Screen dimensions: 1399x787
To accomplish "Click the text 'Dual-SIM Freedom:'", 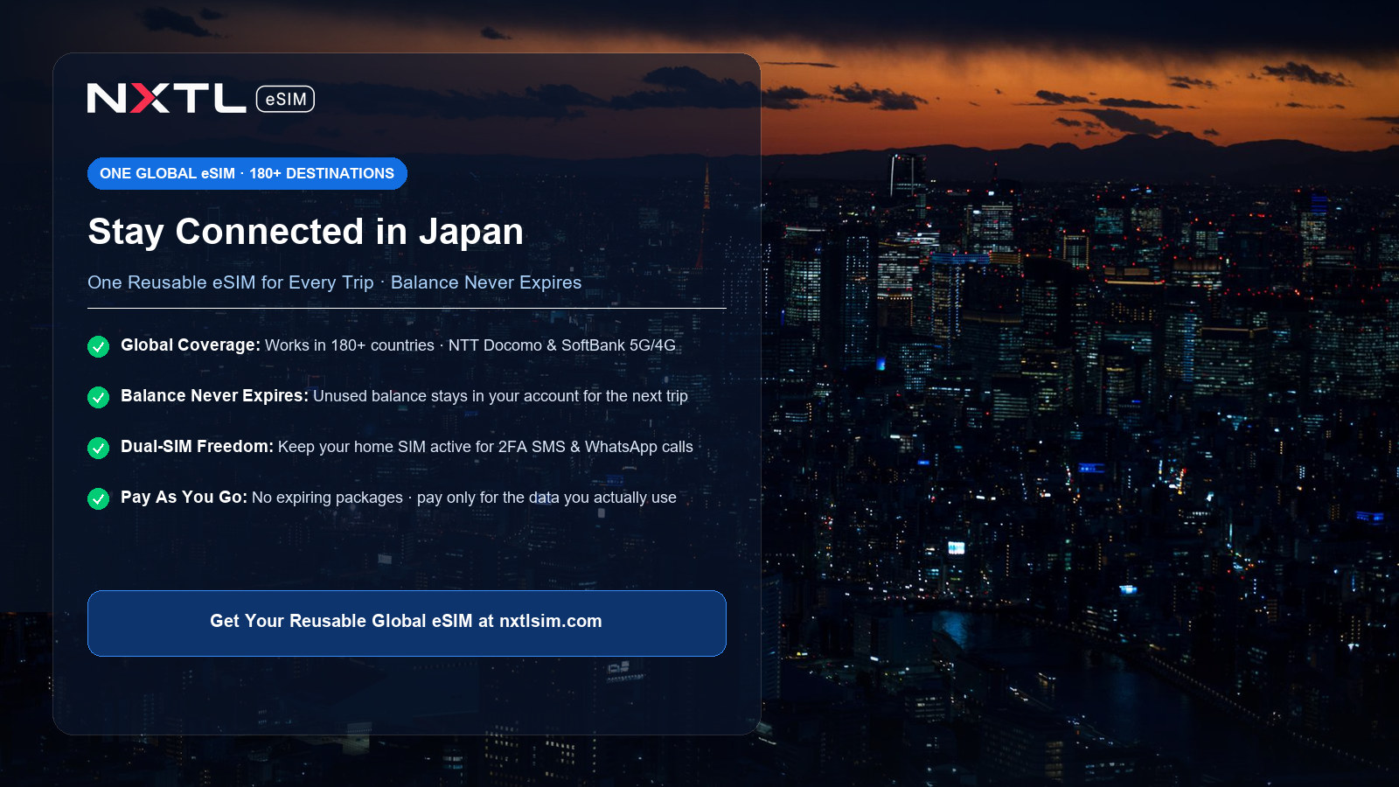I will tap(197, 447).
